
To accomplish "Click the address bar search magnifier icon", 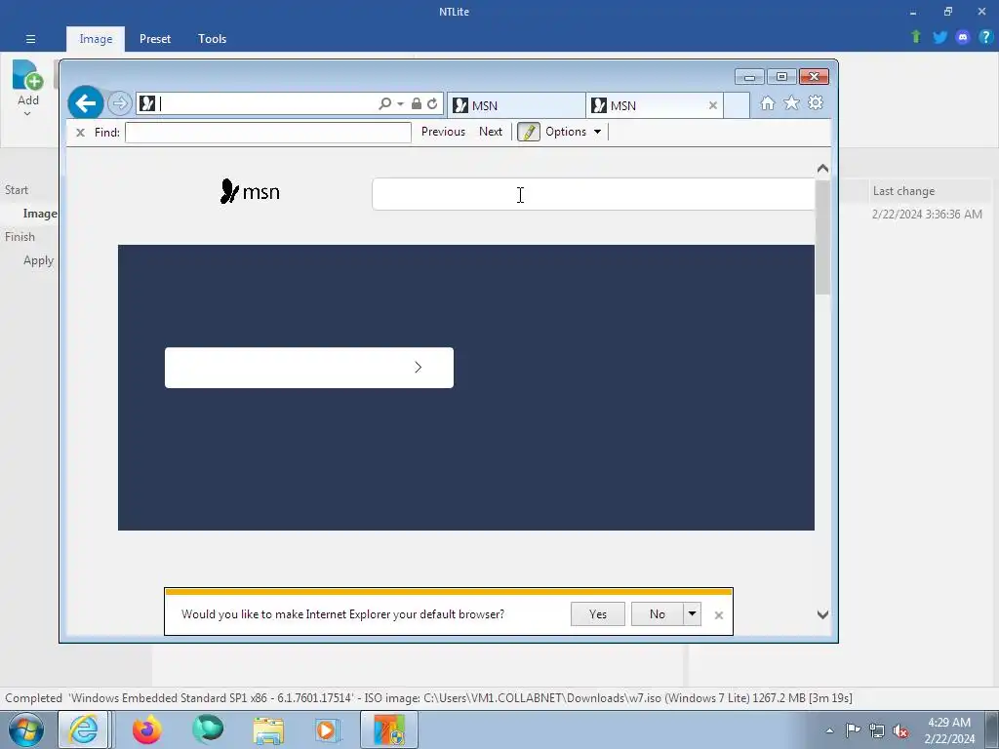I will pyautogui.click(x=384, y=103).
